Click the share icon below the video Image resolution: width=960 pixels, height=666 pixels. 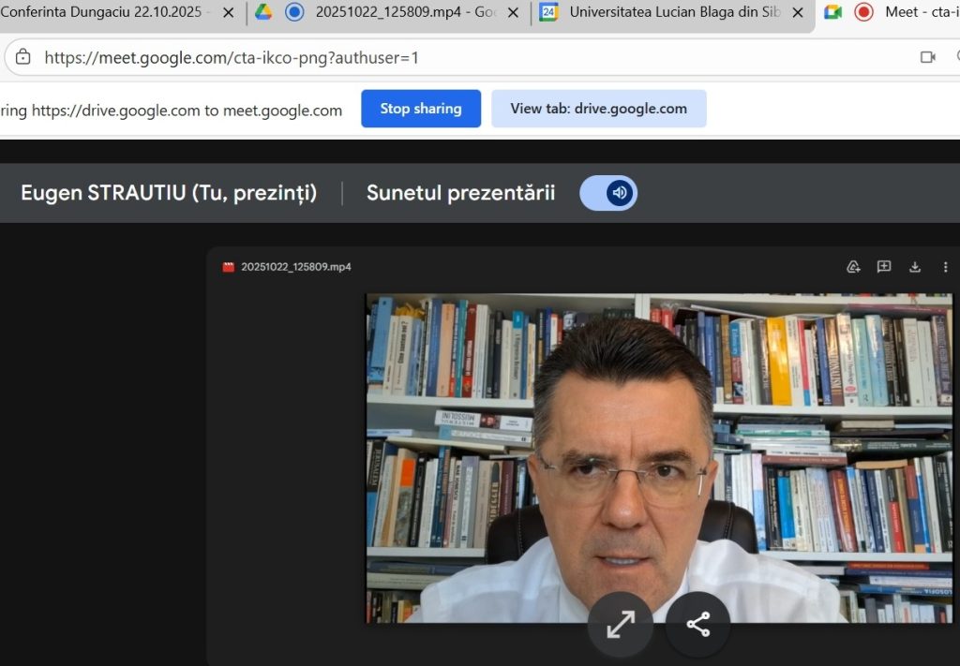(x=697, y=625)
